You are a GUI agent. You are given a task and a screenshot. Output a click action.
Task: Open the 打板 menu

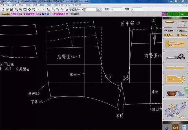point(42,5)
